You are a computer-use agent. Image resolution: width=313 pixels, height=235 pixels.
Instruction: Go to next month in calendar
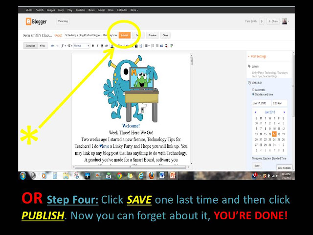point(284,112)
